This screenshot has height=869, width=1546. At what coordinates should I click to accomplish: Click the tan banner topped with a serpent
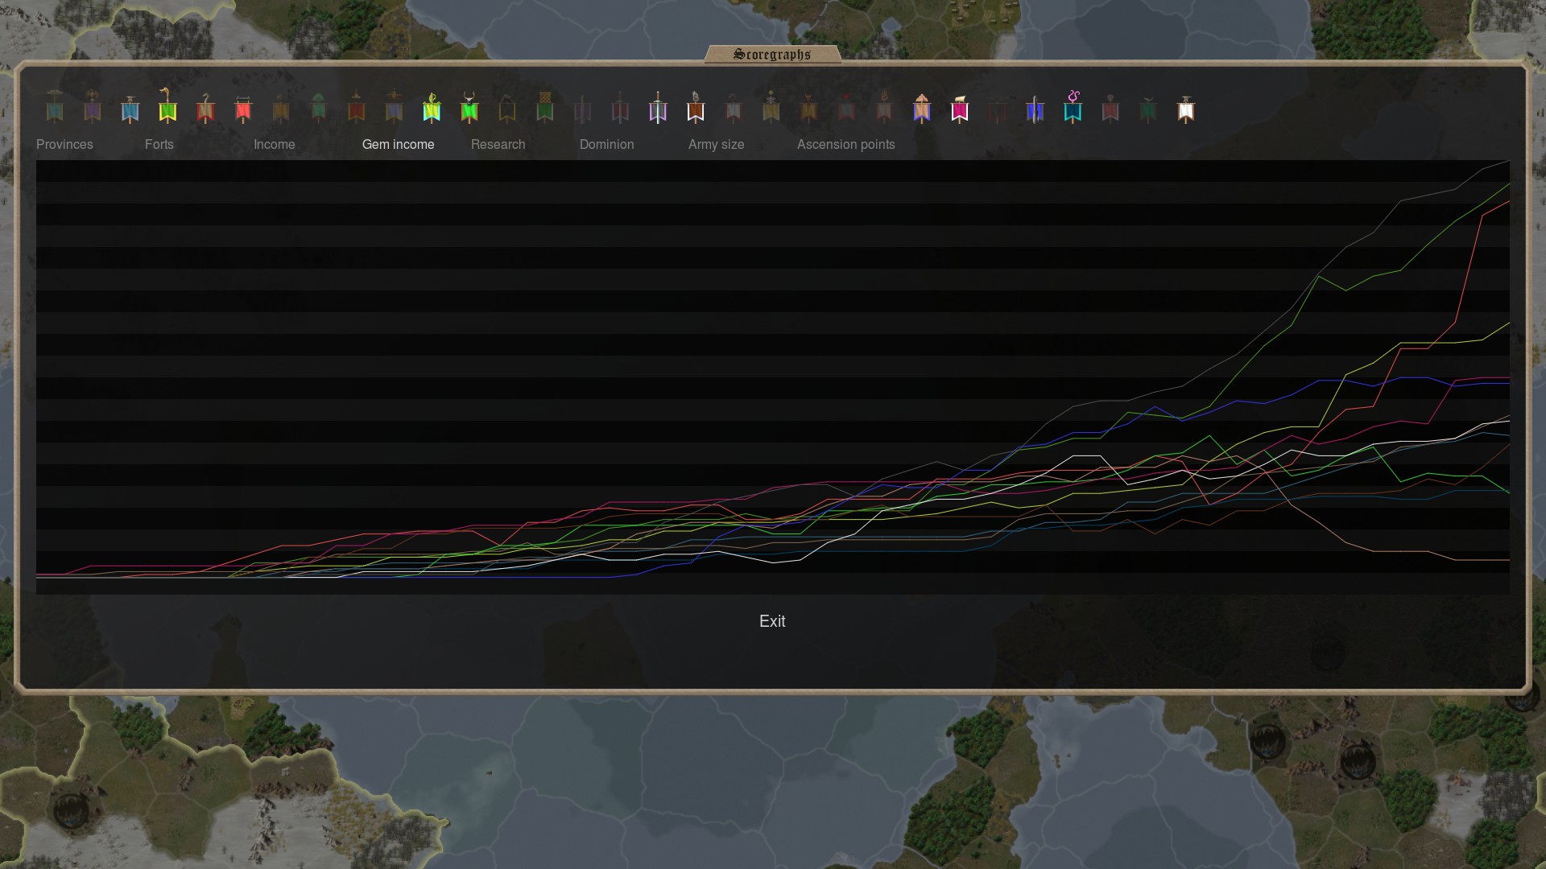(205, 108)
